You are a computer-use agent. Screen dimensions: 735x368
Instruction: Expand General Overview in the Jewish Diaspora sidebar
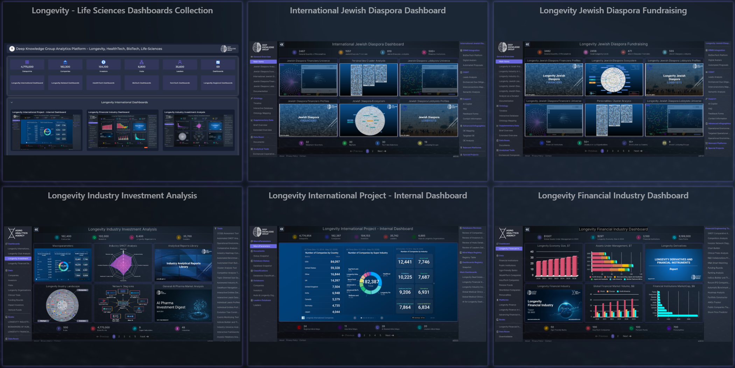point(262,57)
